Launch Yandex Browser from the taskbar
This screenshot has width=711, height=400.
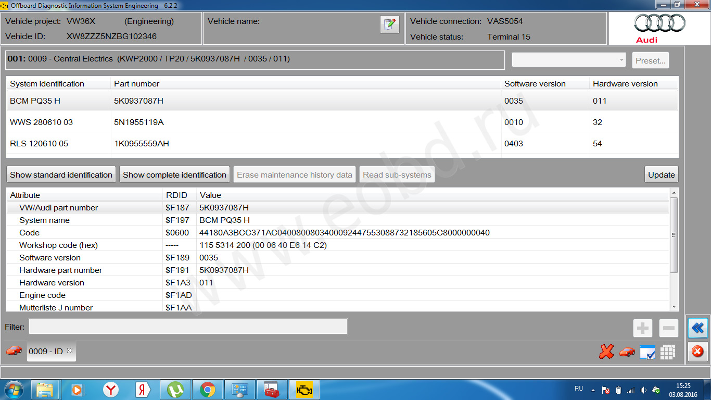[x=110, y=390]
